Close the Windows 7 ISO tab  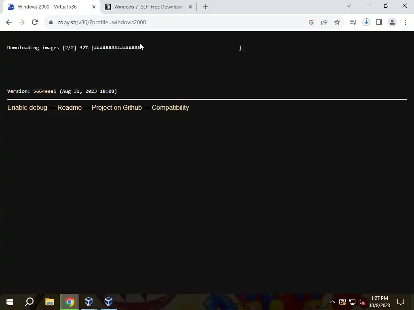tap(190, 7)
